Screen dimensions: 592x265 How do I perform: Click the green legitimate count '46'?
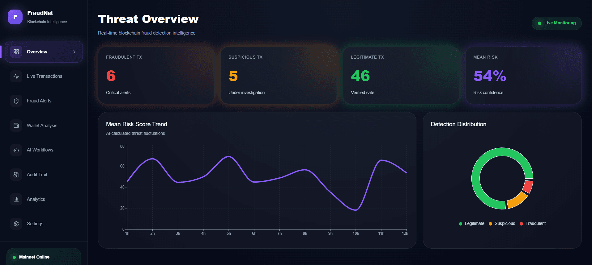[360, 76]
